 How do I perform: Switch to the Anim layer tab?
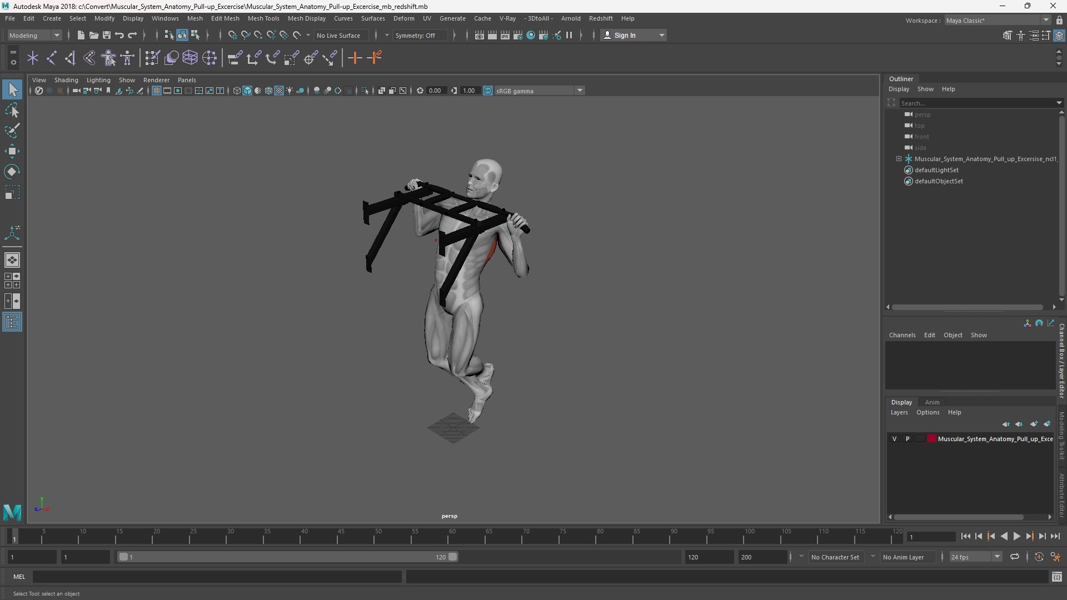(x=932, y=402)
